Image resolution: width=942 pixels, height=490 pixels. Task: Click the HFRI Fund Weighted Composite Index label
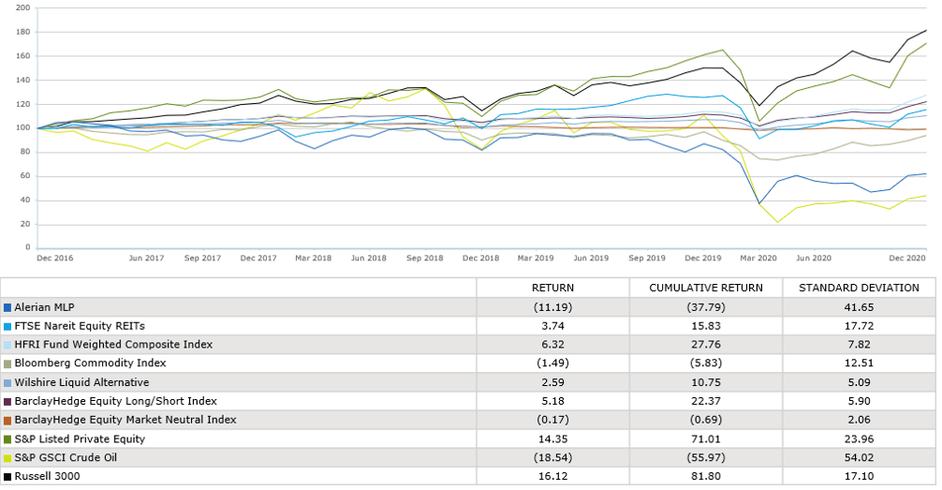click(x=113, y=344)
